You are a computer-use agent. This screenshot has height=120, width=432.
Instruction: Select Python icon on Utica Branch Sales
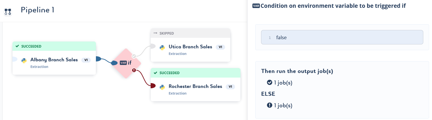[162, 47]
